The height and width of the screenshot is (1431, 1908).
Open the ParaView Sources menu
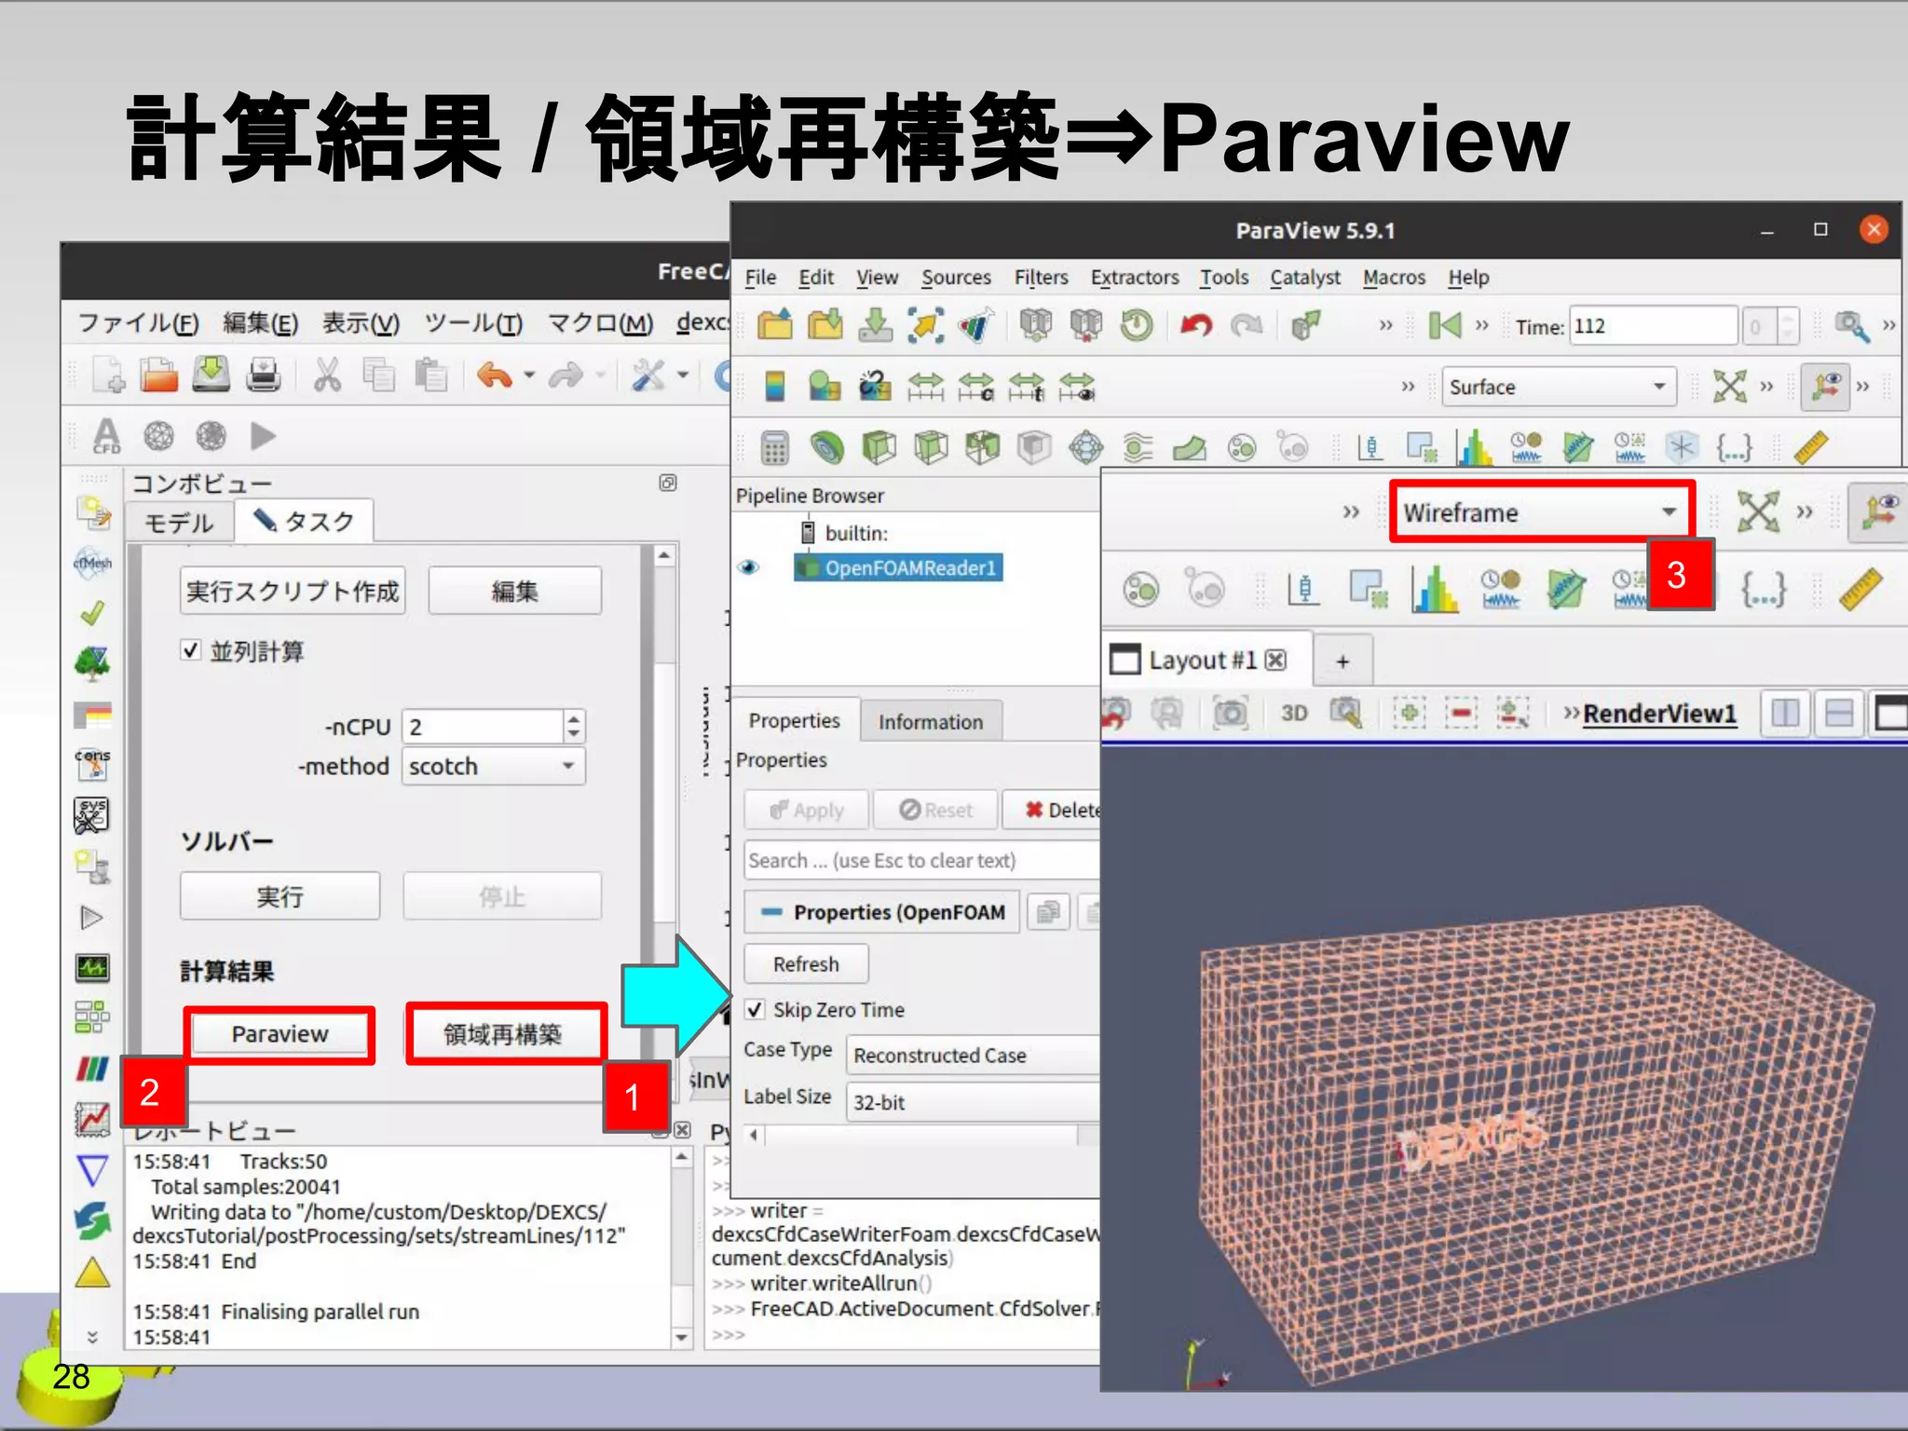tap(956, 278)
